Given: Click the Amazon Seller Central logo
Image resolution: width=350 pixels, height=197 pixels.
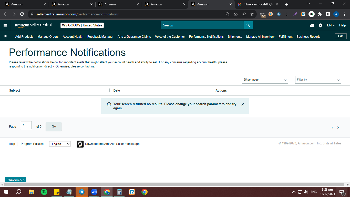Looking at the screenshot, I should (x=33, y=25).
